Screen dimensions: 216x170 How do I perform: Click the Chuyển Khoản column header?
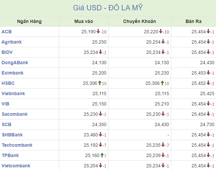point(140,21)
